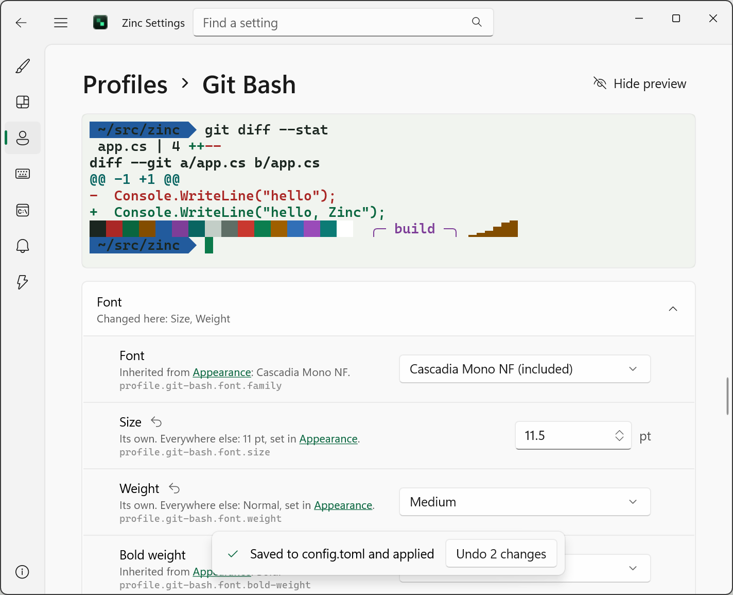Hide the terminal preview
This screenshot has height=595, width=733.
click(x=640, y=83)
